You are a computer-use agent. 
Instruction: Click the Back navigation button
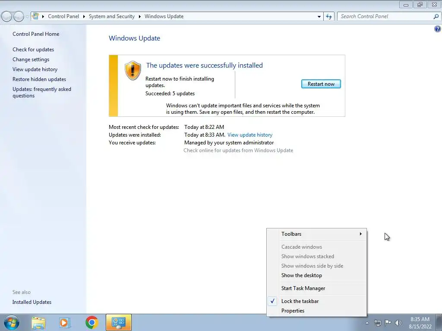click(x=6, y=17)
